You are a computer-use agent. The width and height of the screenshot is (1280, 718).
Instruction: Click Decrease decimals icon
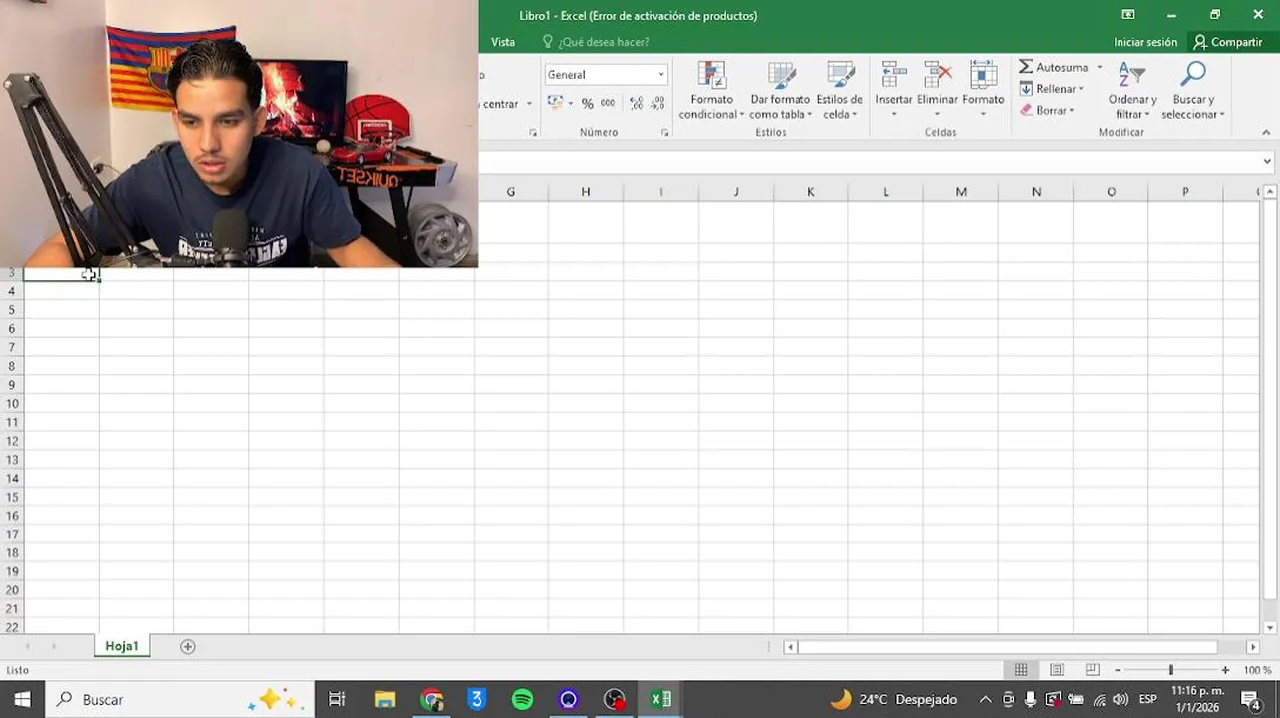coord(659,103)
